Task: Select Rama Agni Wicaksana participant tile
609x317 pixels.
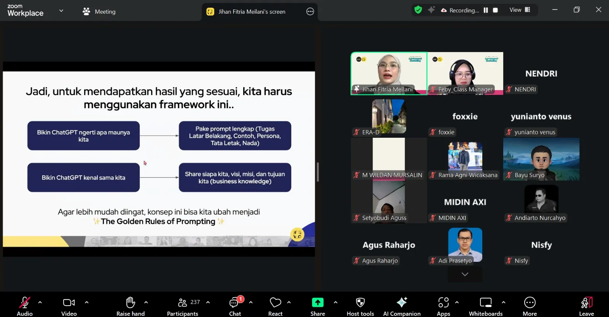Action: tap(465, 159)
